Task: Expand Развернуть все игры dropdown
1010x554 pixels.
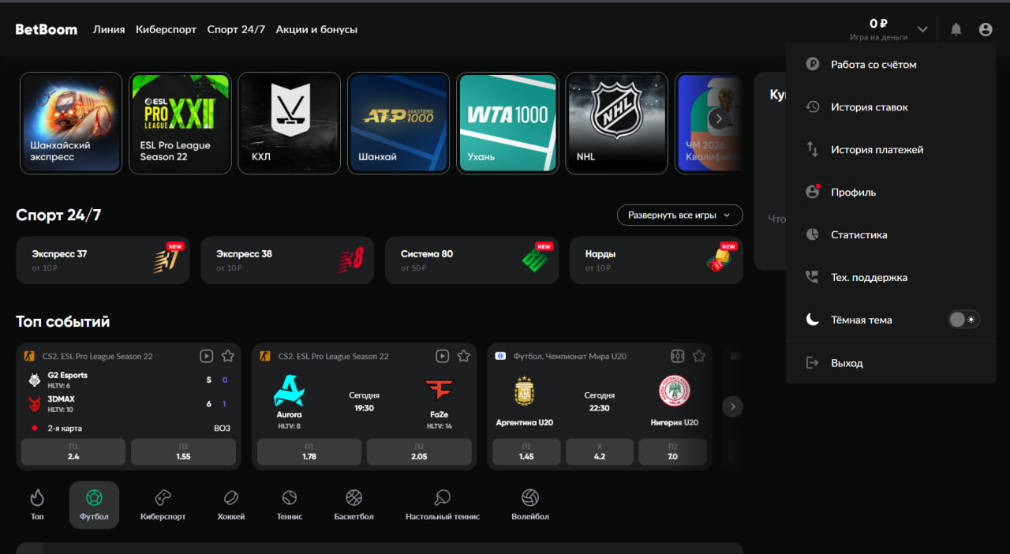Action: (680, 215)
